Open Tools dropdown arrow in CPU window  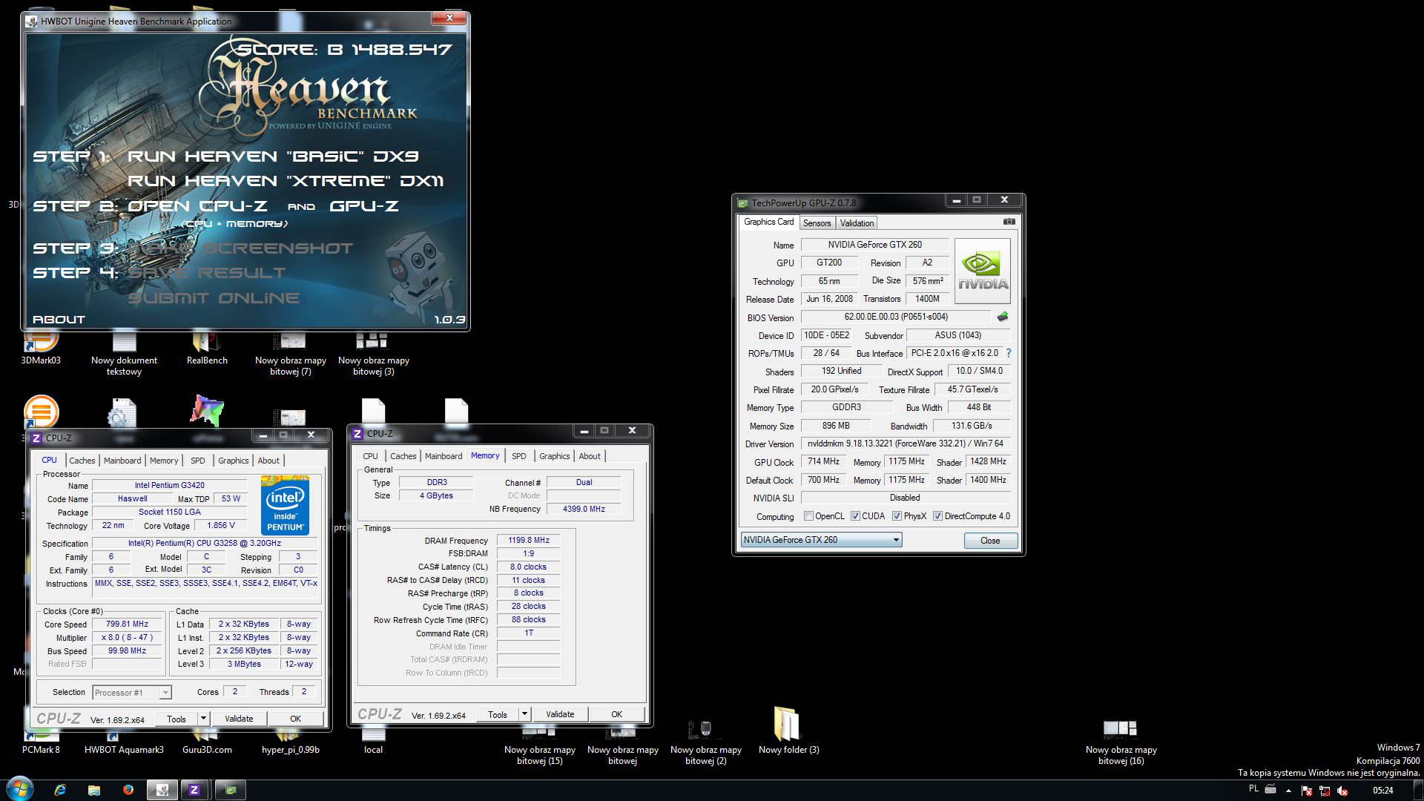[x=203, y=719]
